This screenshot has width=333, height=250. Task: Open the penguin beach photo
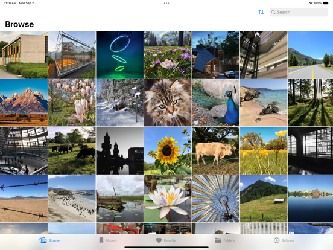pos(72,199)
